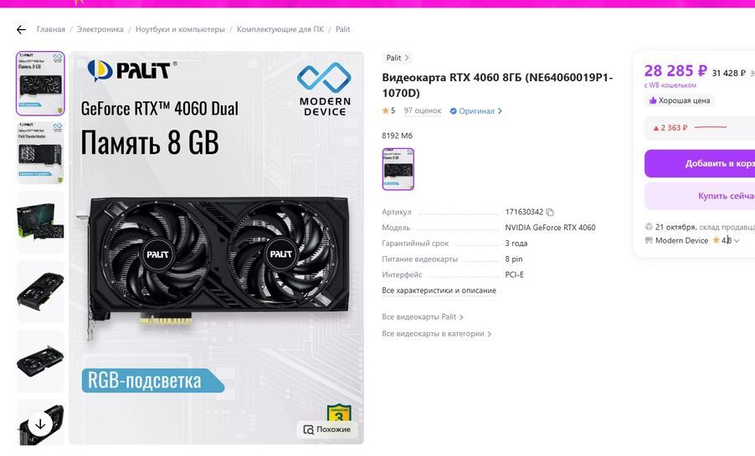The height and width of the screenshot is (456, 755).
Task: Select the 8192 Мб variant thumbnail
Action: tap(398, 169)
